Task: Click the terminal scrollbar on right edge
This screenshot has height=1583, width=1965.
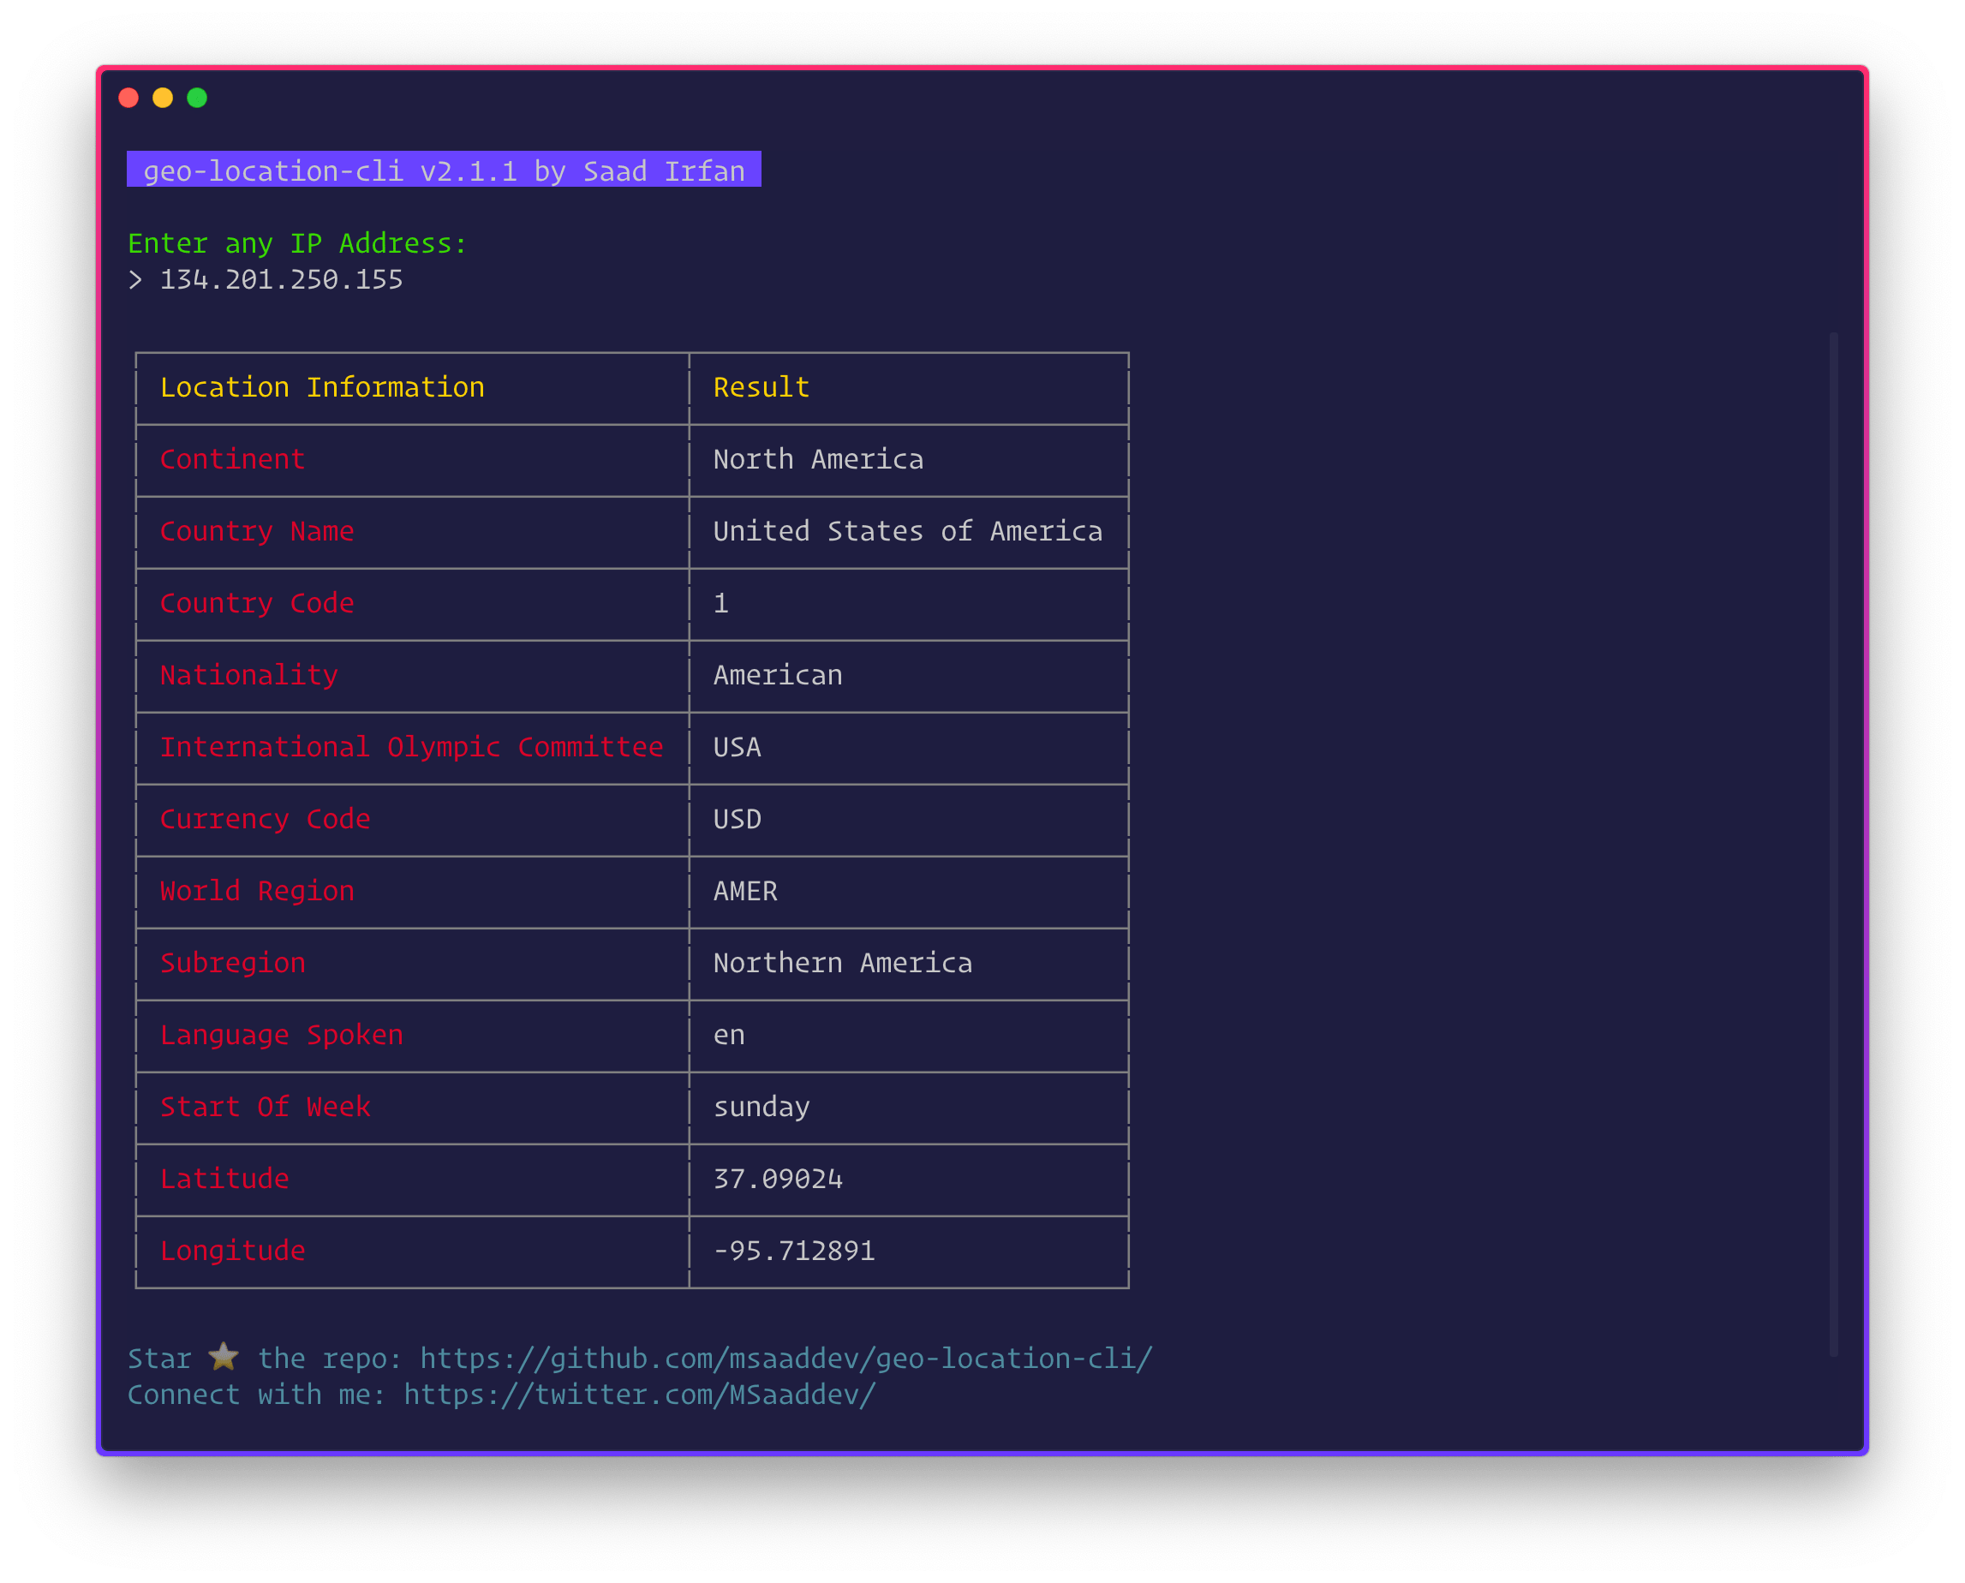Action: tap(1833, 844)
